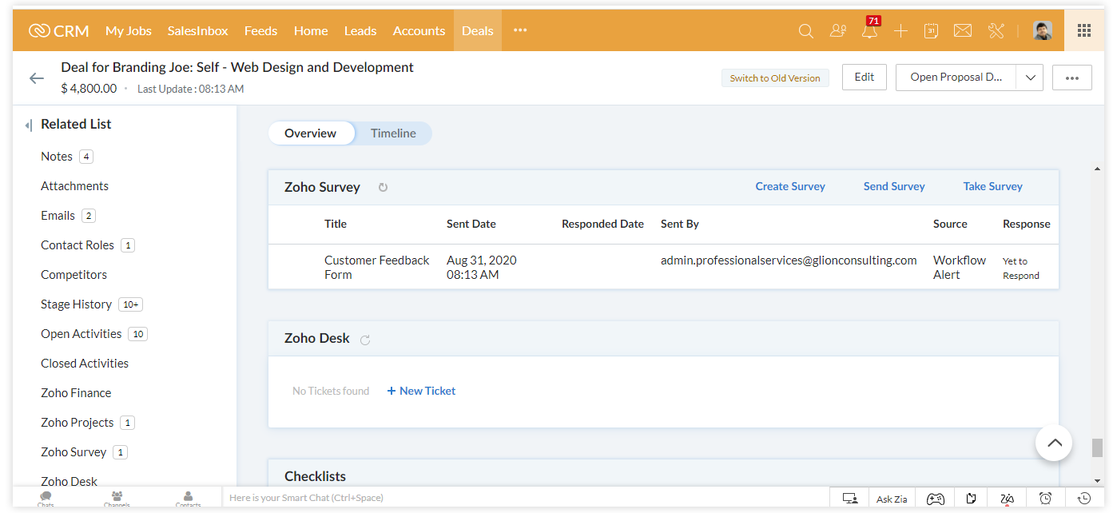Go to the Home module
The width and height of the screenshot is (1117, 513).
[311, 31]
